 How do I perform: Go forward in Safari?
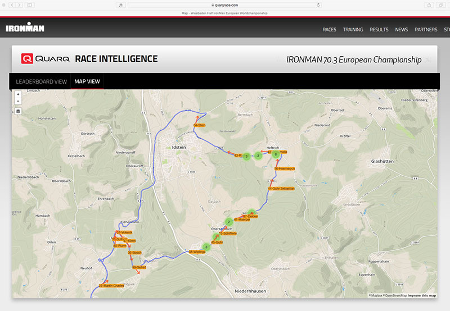tap(19, 5)
